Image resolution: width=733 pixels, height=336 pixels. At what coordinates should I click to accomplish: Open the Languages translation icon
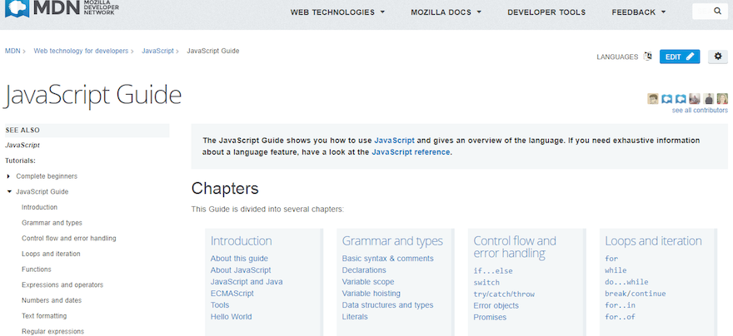click(x=647, y=57)
